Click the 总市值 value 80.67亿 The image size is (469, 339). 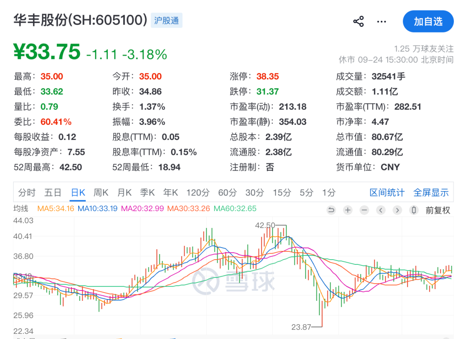pyautogui.click(x=387, y=137)
